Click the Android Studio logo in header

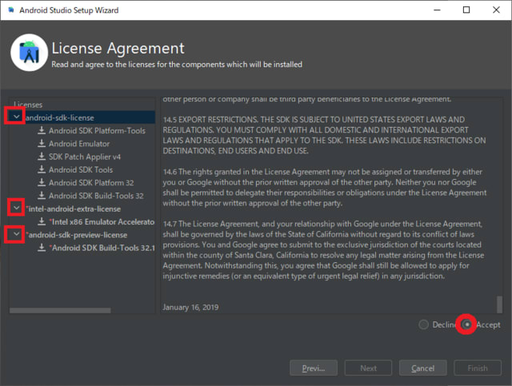[x=29, y=53]
